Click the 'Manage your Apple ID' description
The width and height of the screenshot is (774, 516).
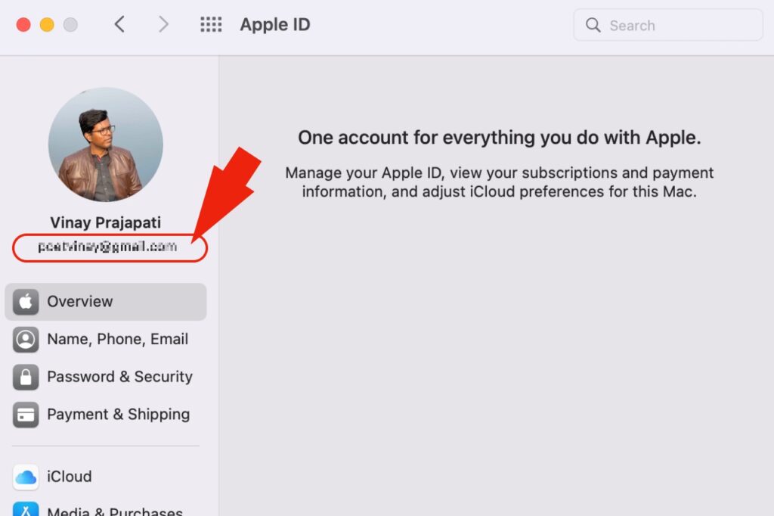click(499, 182)
